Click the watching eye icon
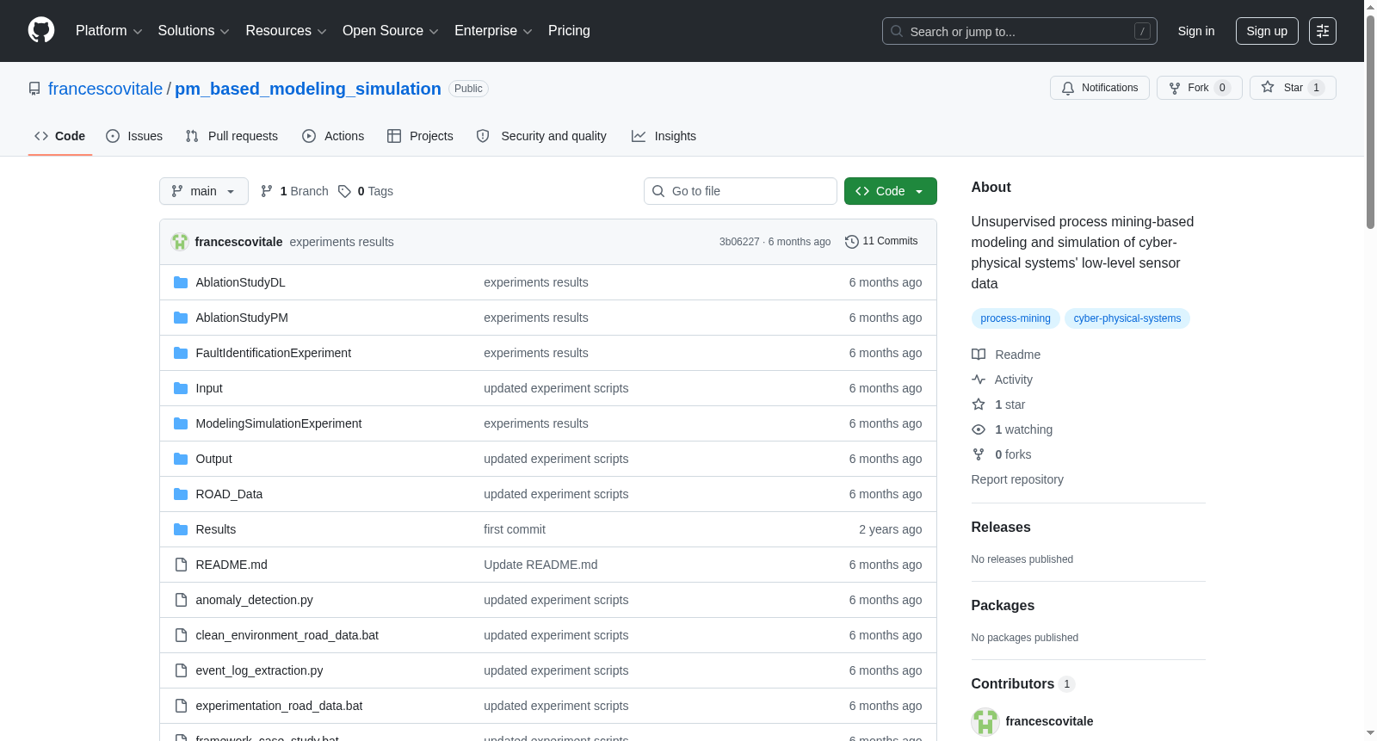The width and height of the screenshot is (1377, 741). click(979, 429)
